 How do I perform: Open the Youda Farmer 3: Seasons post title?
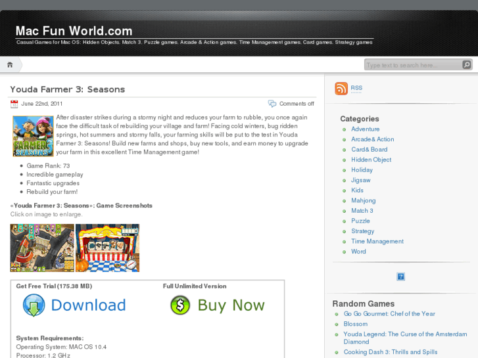[67, 89]
